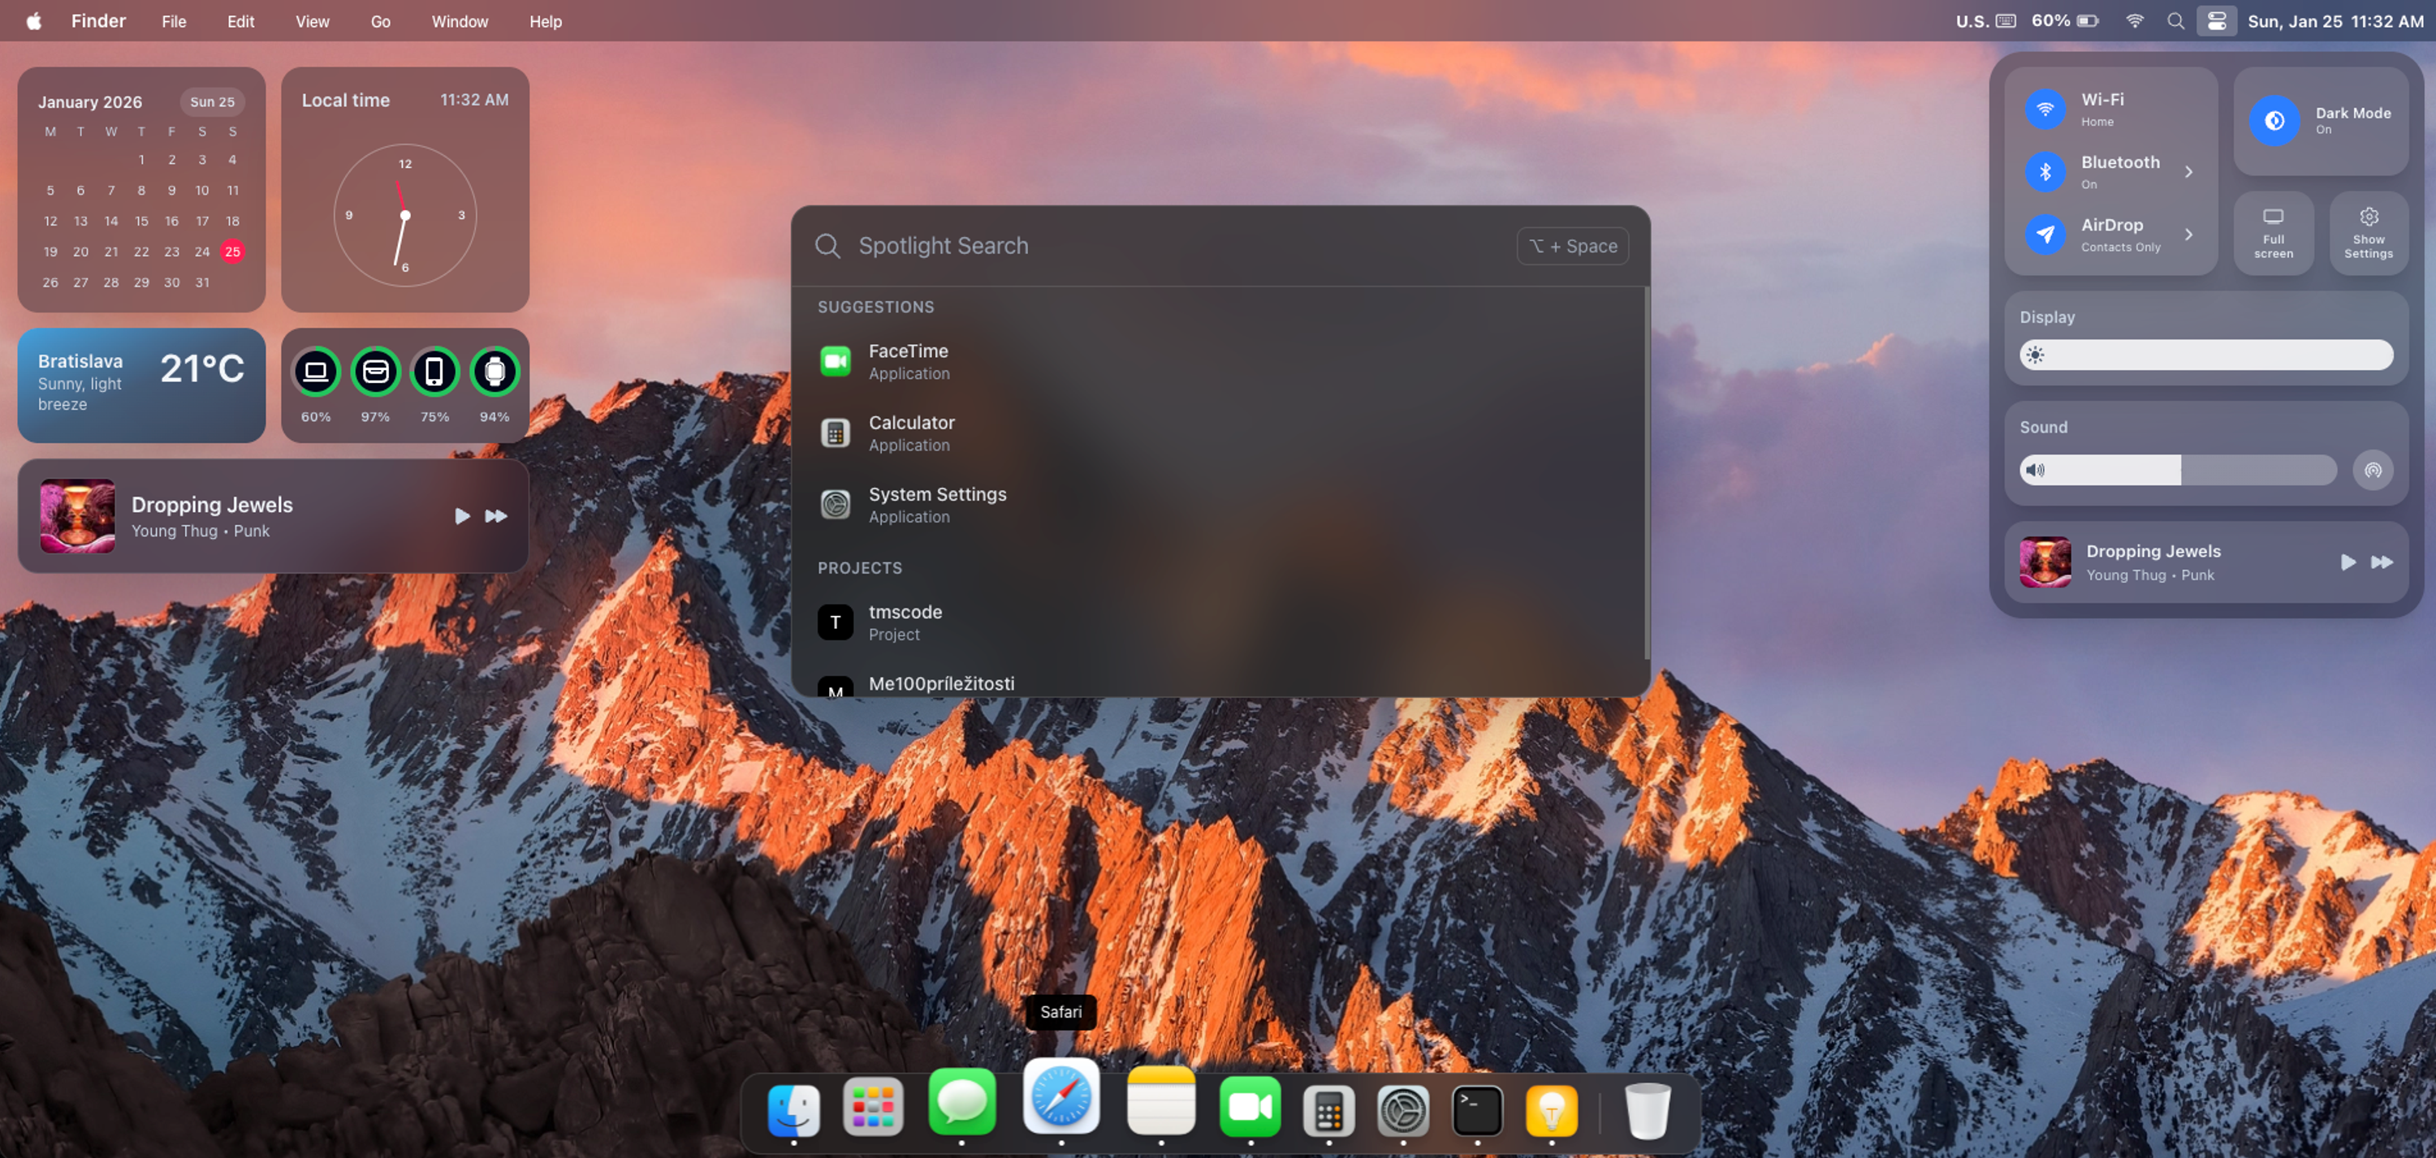The height and width of the screenshot is (1158, 2436).
Task: Click the Local time clock widget
Action: 404,189
